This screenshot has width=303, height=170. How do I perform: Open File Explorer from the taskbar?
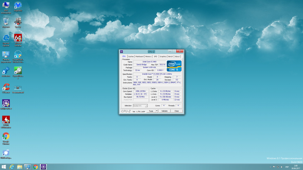20,167
